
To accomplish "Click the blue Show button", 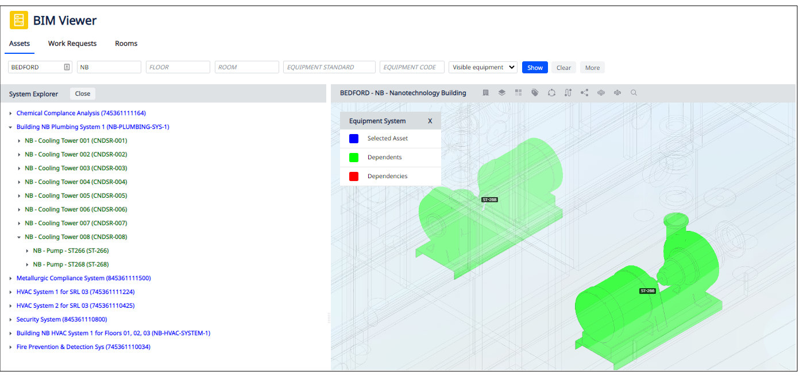I will 535,68.
